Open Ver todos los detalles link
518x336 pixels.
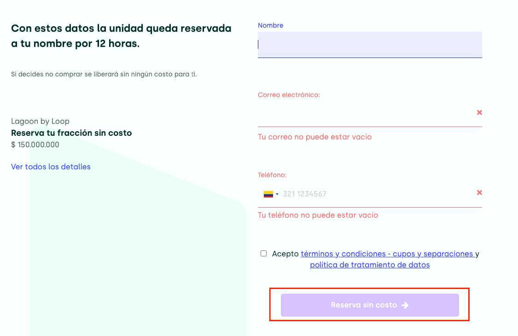(51, 167)
